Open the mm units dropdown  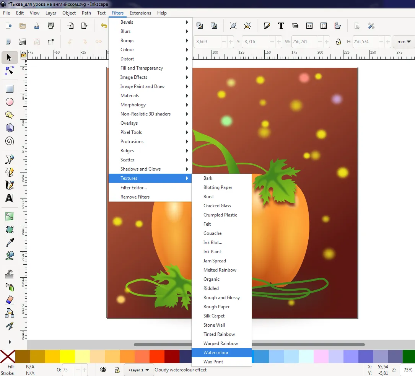coord(404,42)
